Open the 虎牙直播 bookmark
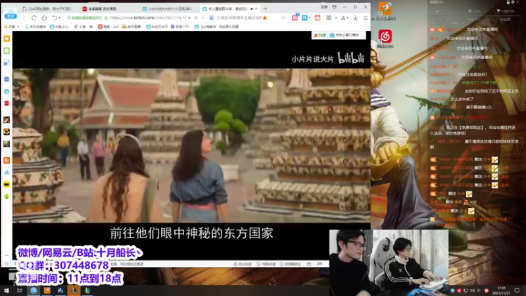The height and width of the screenshot is (296, 526). [x=132, y=26]
